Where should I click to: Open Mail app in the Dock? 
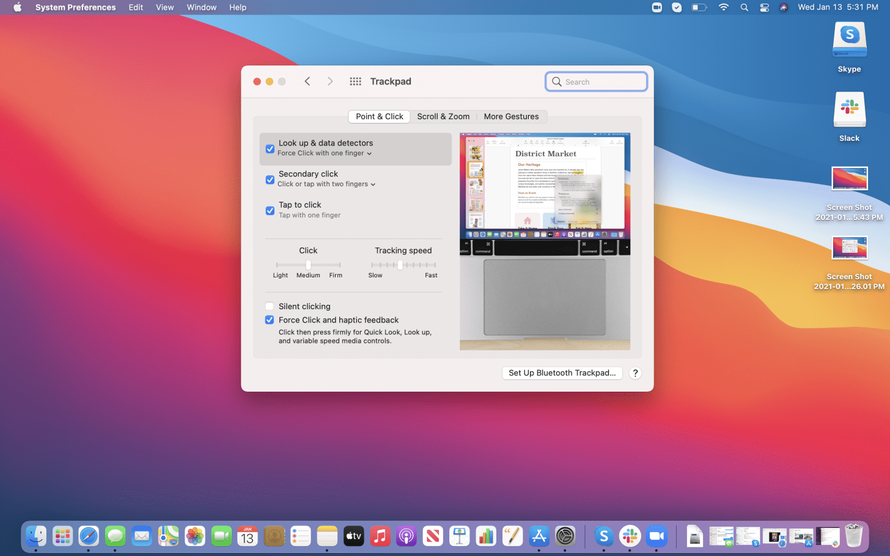point(142,536)
